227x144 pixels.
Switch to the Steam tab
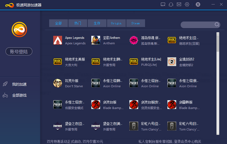[x=136, y=23]
